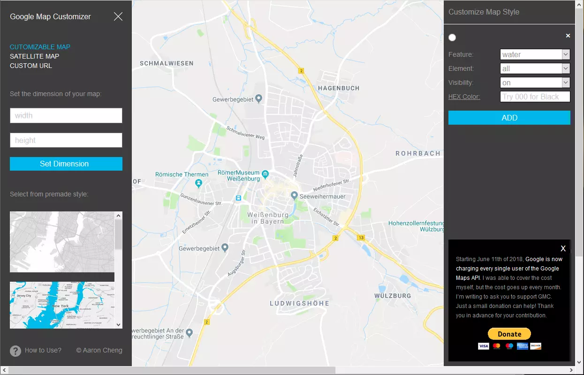Close the Google Map Customizer sidebar
Image resolution: width=584 pixels, height=375 pixels.
[118, 17]
